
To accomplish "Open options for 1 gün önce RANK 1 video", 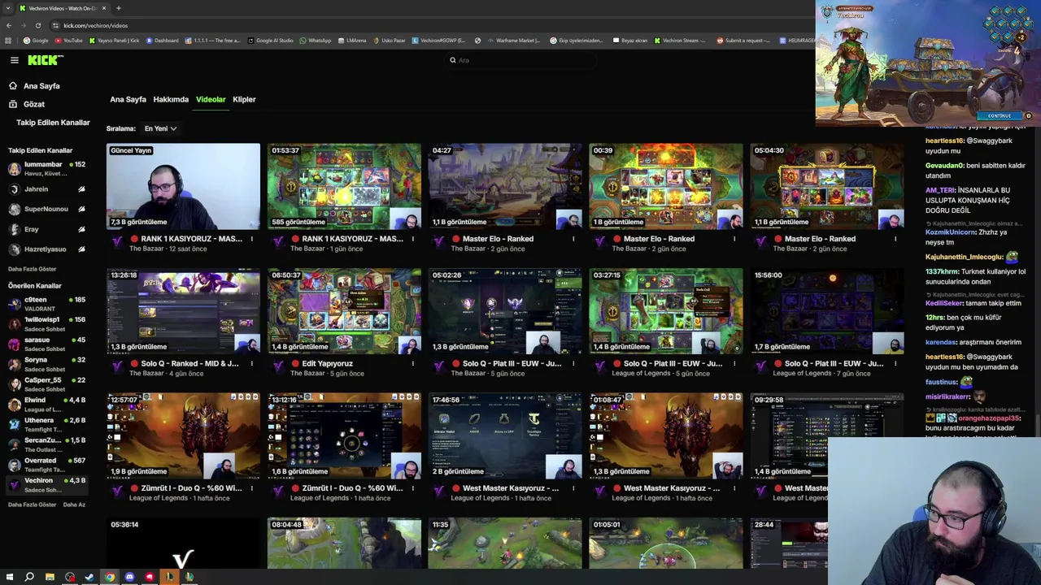I will tap(412, 239).
